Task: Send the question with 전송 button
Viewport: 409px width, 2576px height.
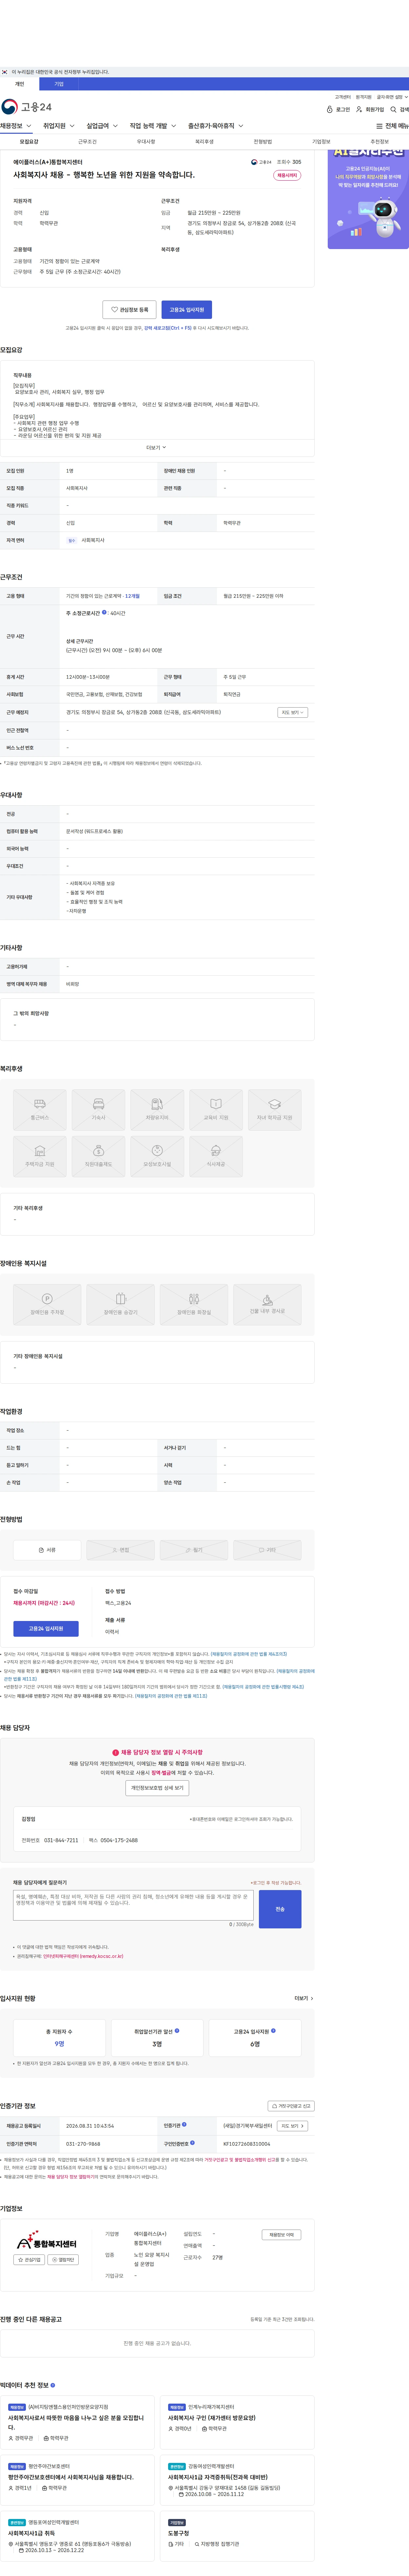Action: 280,1909
